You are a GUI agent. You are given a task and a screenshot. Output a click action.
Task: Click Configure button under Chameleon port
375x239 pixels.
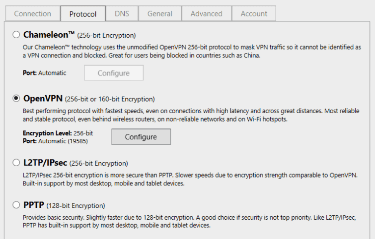[114, 73]
